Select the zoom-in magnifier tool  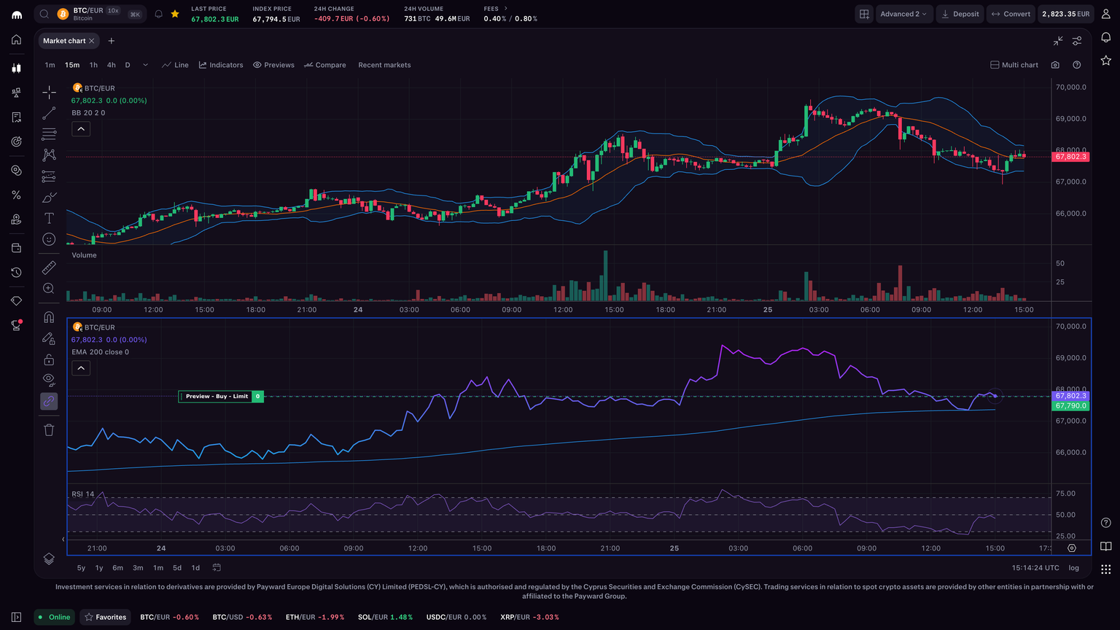(49, 289)
